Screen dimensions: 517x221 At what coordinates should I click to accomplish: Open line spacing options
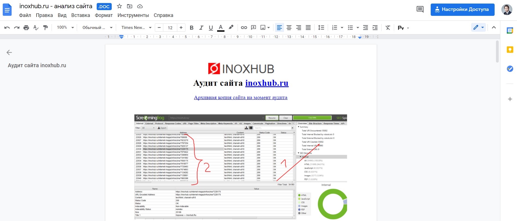(x=321, y=28)
